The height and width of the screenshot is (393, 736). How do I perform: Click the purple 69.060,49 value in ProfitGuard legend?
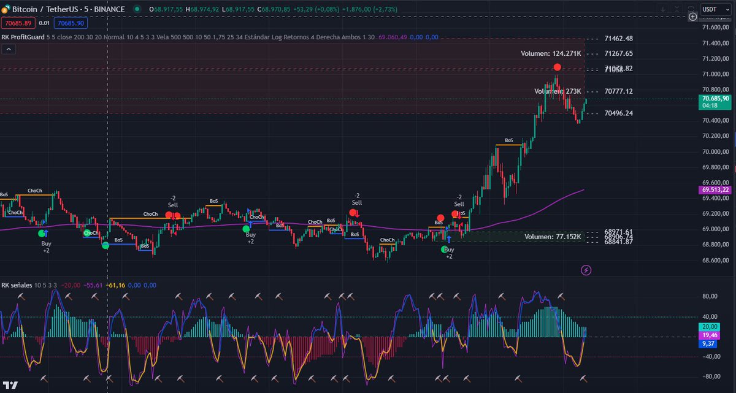(x=394, y=37)
